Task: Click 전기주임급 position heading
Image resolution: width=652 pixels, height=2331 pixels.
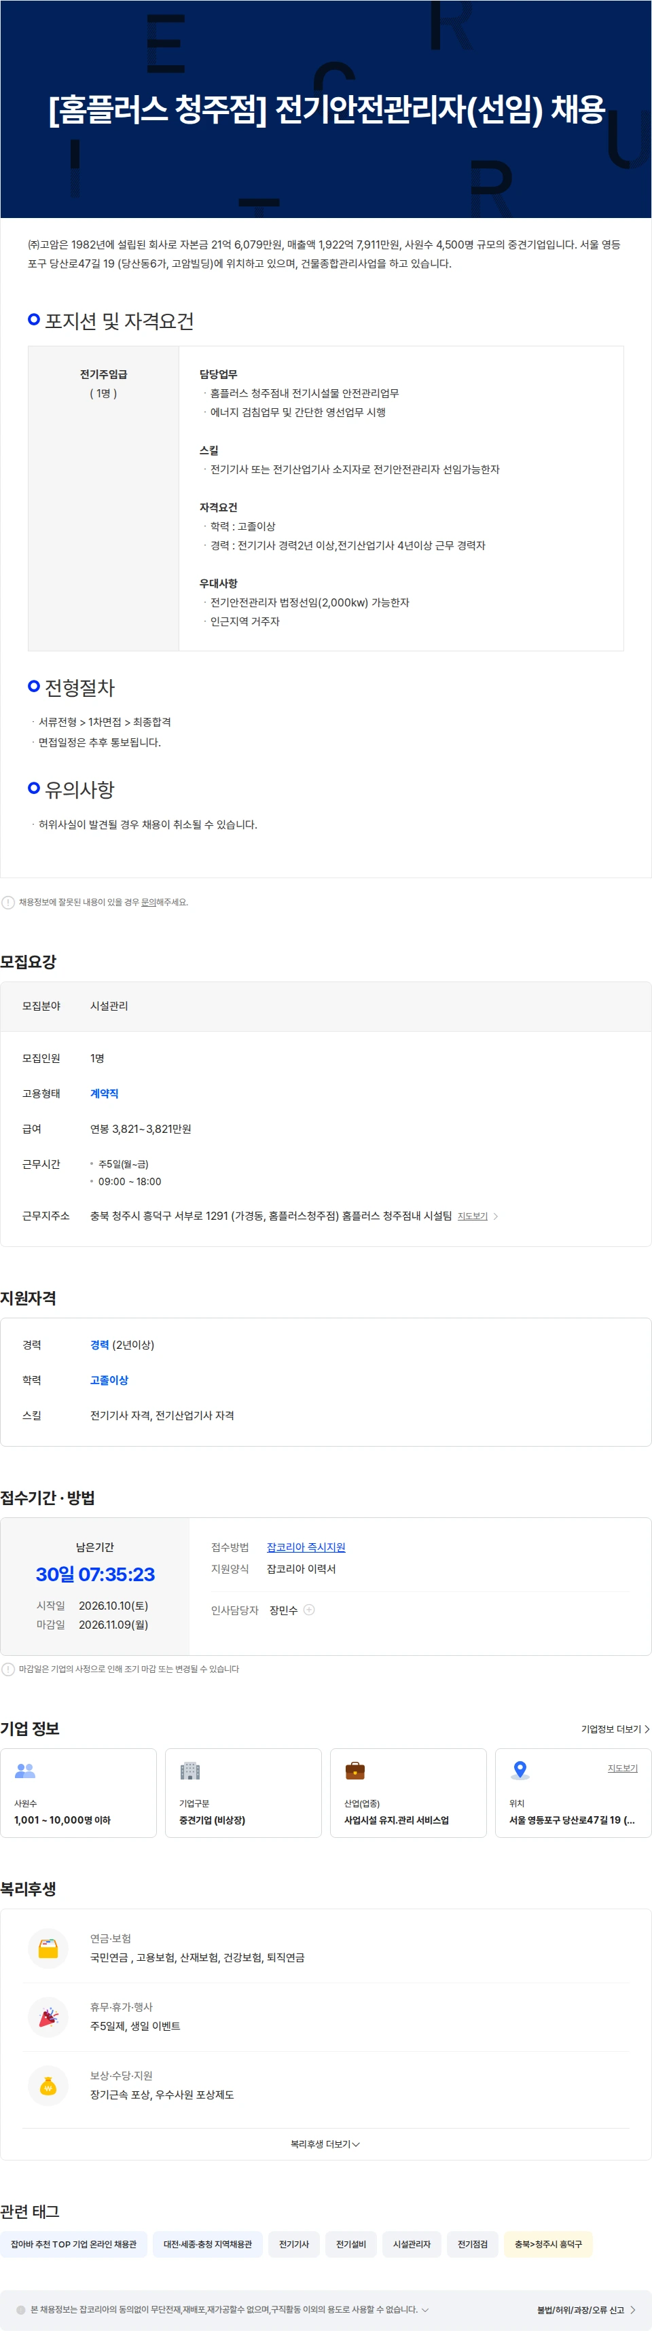Action: pyautogui.click(x=103, y=374)
